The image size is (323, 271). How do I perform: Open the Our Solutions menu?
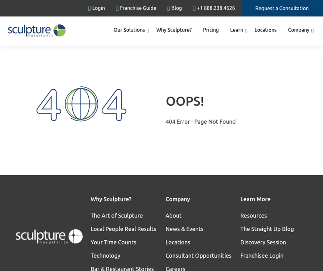129,30
